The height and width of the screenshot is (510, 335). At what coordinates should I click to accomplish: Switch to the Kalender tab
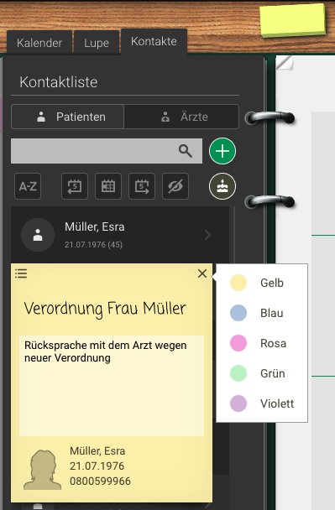click(39, 43)
